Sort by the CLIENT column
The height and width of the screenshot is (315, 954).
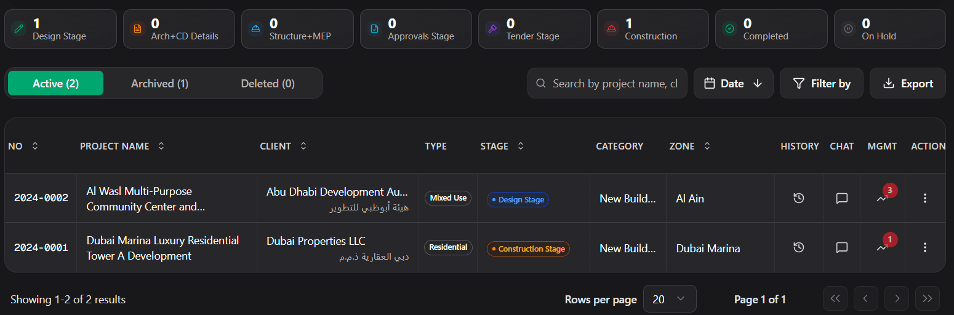point(303,146)
